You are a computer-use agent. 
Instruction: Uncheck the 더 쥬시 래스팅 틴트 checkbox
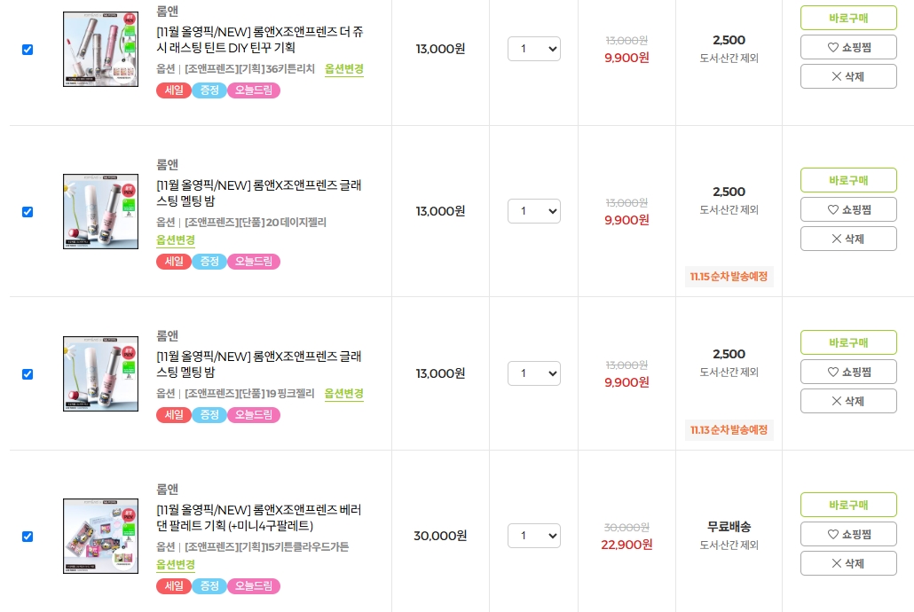click(28, 50)
